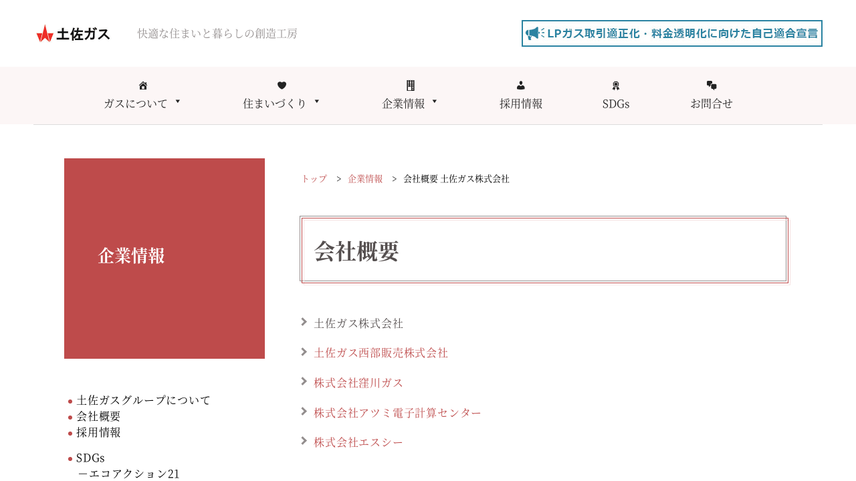Image resolution: width=856 pixels, height=481 pixels.
Task: Open the 土佐ガス西部販売株式会社 link
Action: click(x=381, y=353)
